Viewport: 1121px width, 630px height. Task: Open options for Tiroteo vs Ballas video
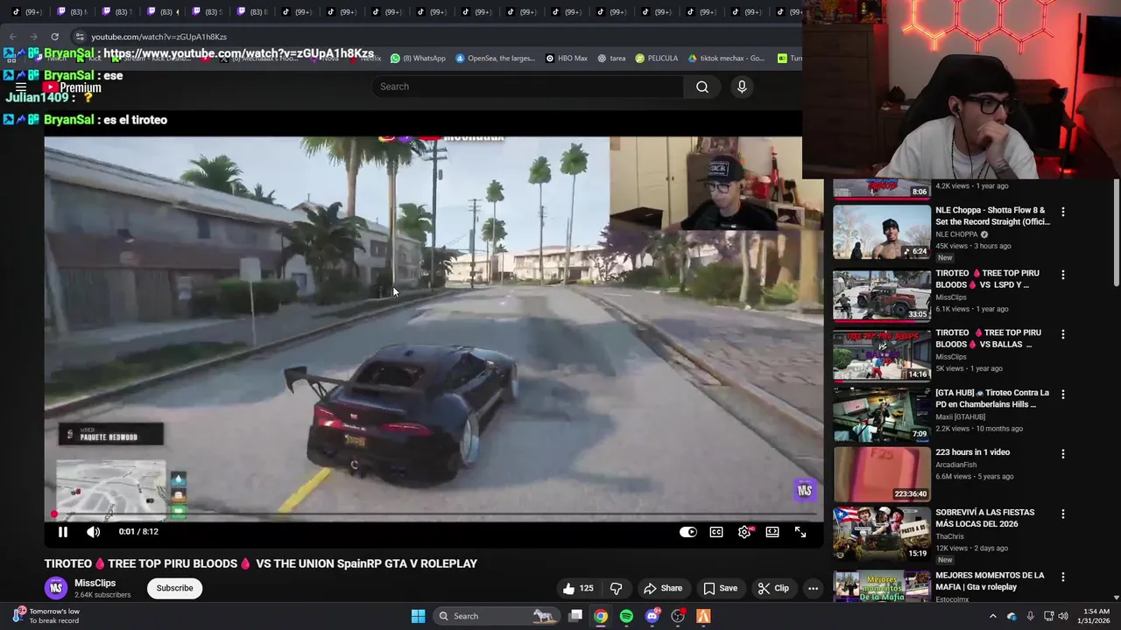tap(1063, 334)
